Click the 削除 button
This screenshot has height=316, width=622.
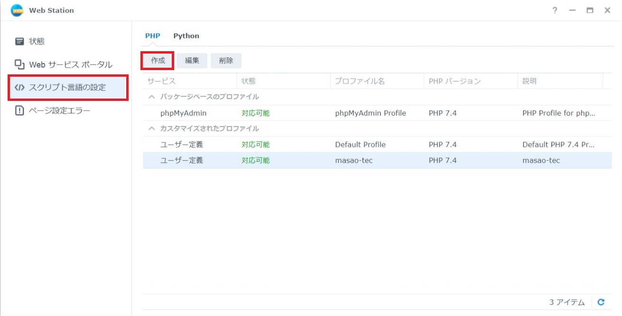pos(226,60)
